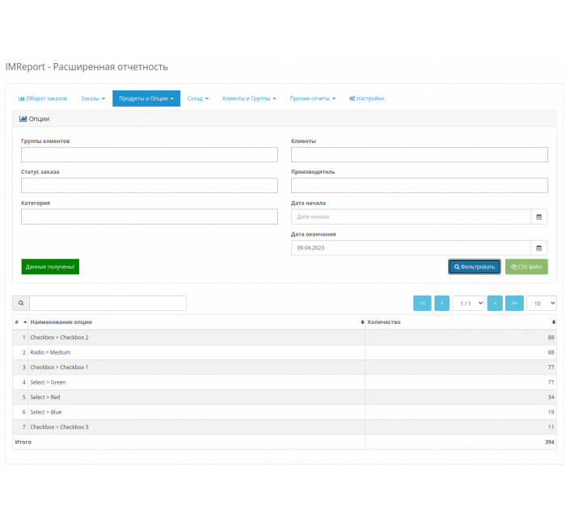Open the rows per page 10 dropdown
The image size is (566, 525).
click(x=542, y=303)
